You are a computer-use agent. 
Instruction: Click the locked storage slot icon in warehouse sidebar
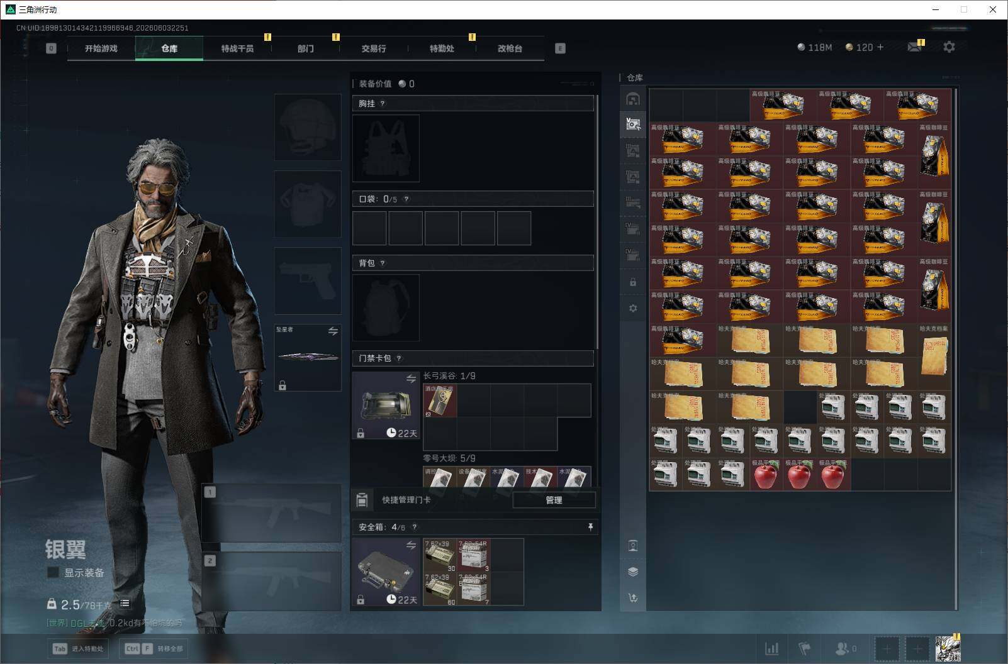[633, 282]
